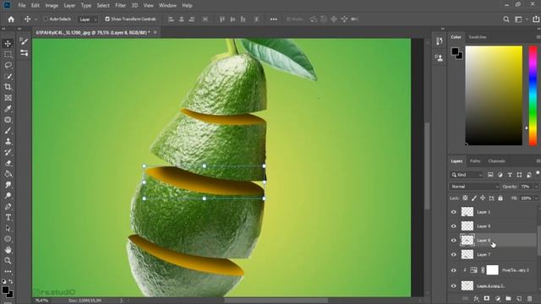Select Layer 8 thumbnail
The height and width of the screenshot is (304, 541).
(x=467, y=240)
